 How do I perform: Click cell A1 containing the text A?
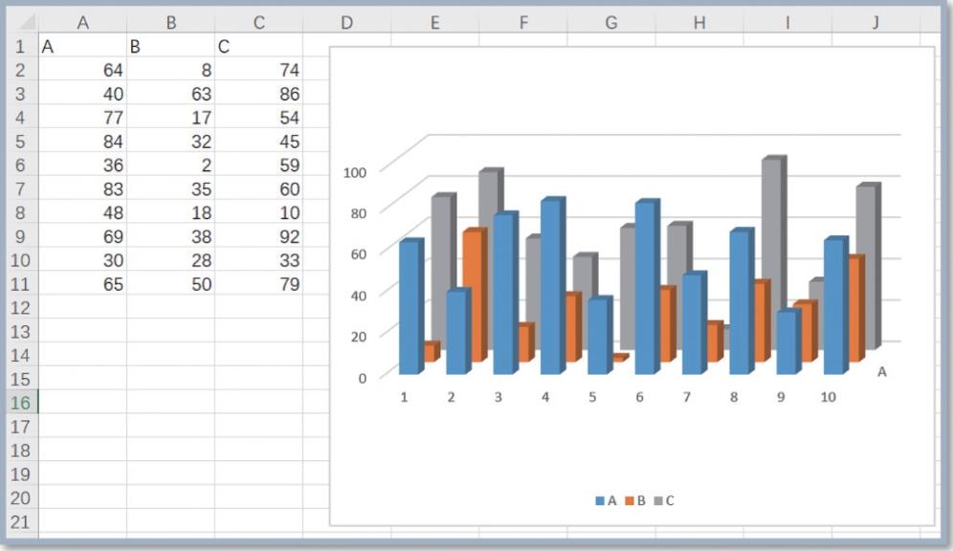pyautogui.click(x=82, y=46)
